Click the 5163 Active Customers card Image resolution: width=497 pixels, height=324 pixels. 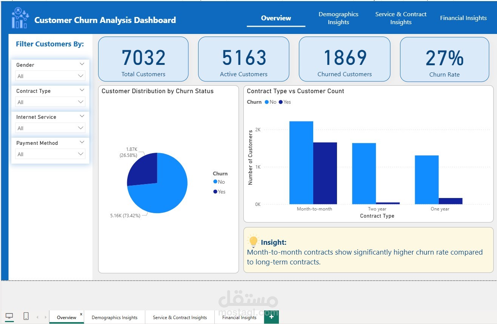pyautogui.click(x=244, y=59)
